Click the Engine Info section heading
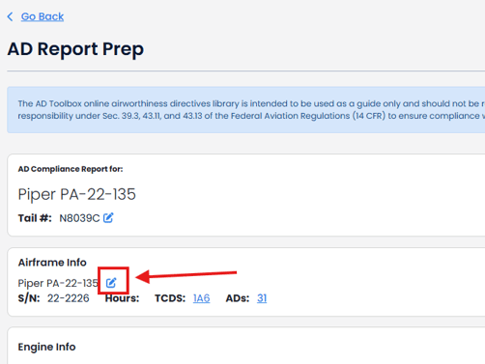This screenshot has width=485, height=364. click(x=46, y=347)
